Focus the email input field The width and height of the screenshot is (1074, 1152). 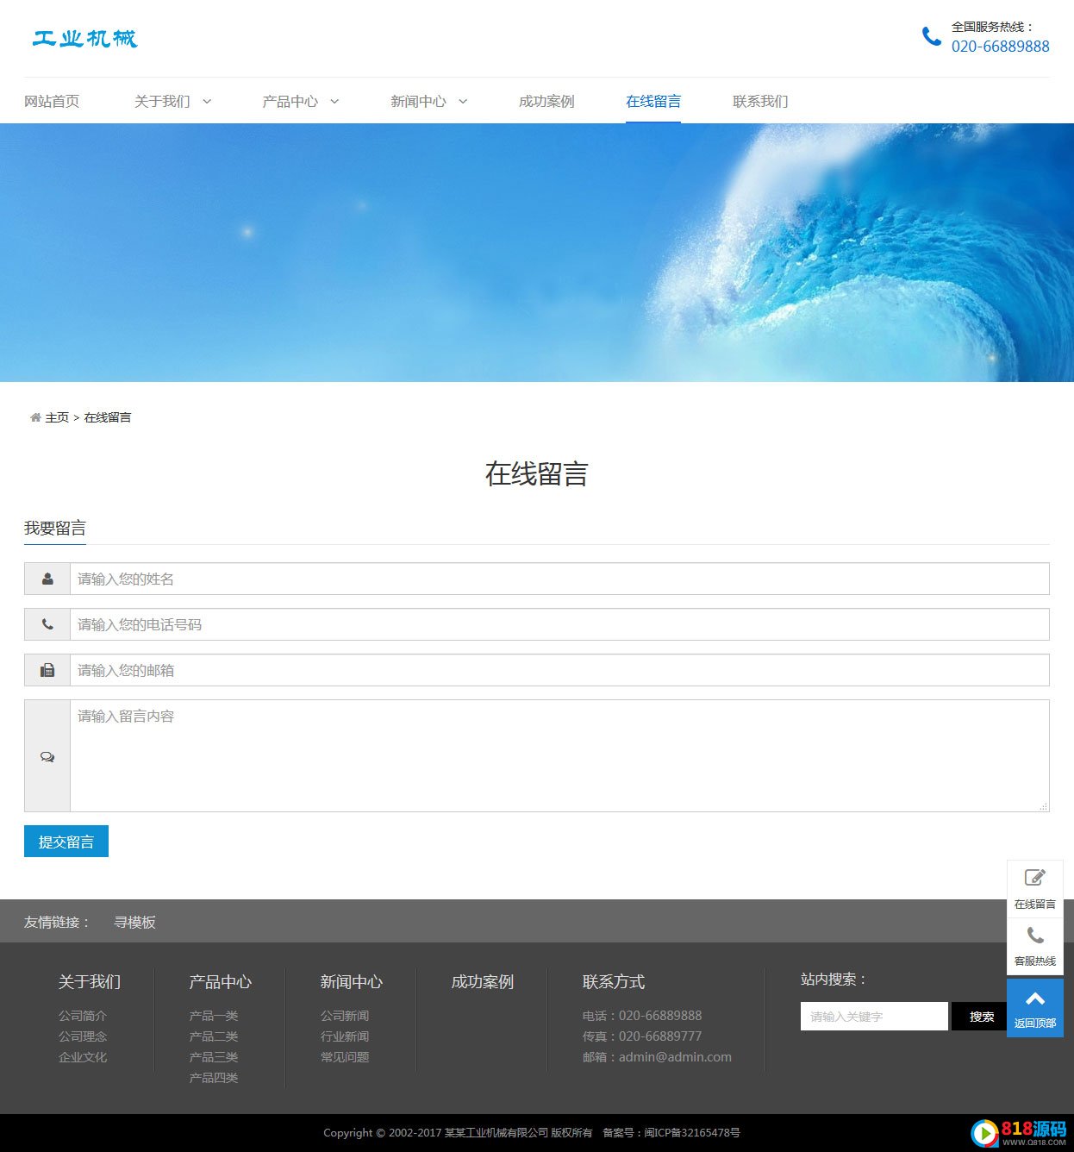[x=559, y=670]
